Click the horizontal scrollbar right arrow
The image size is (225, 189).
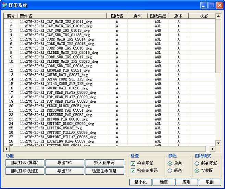212,149
